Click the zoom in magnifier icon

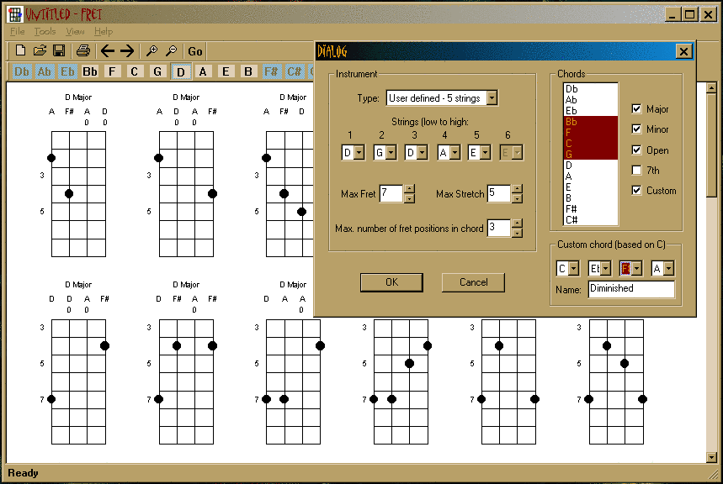point(152,51)
